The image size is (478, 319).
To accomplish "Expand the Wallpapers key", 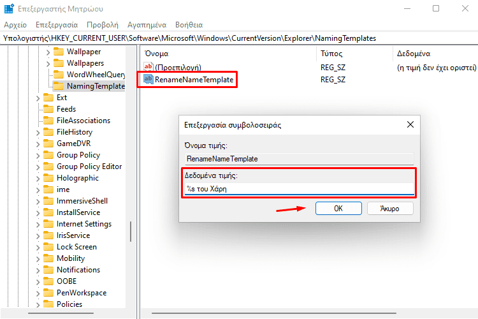I will tap(48, 64).
